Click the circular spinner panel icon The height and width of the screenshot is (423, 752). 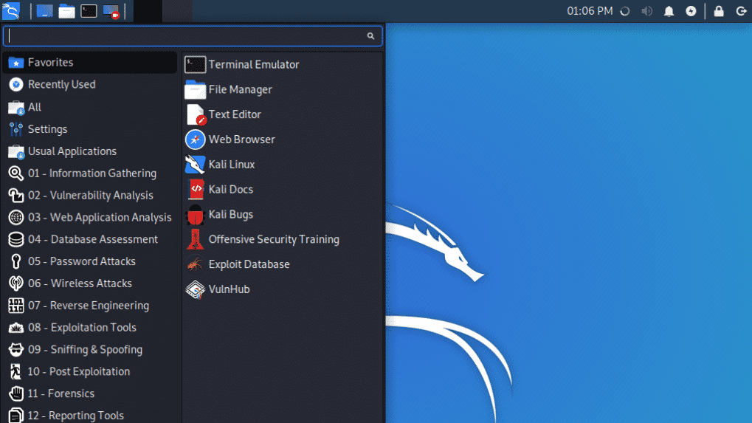[625, 11]
